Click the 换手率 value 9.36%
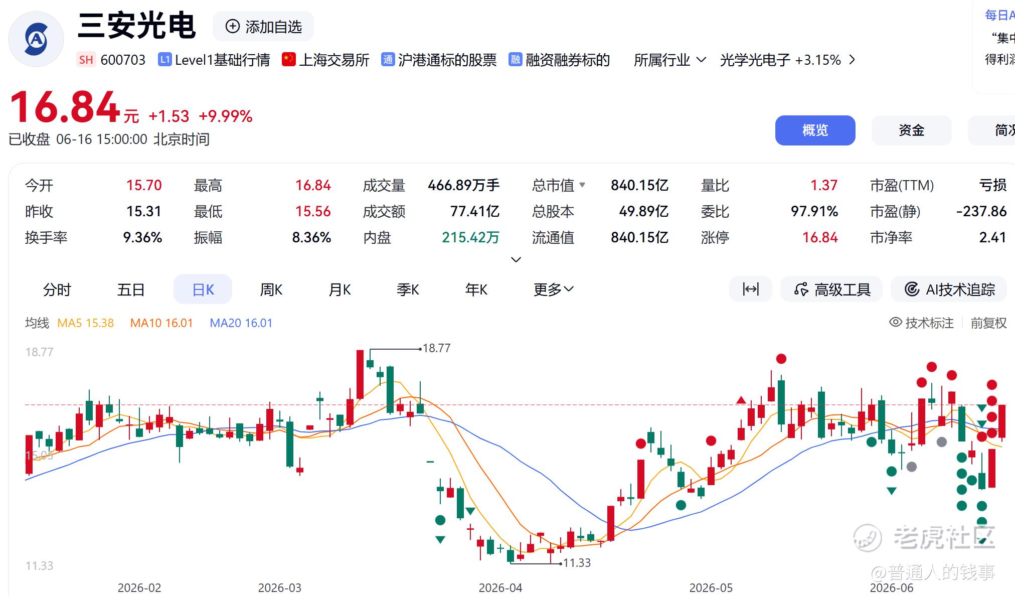Viewport: 1015px width, 596px height. [142, 237]
